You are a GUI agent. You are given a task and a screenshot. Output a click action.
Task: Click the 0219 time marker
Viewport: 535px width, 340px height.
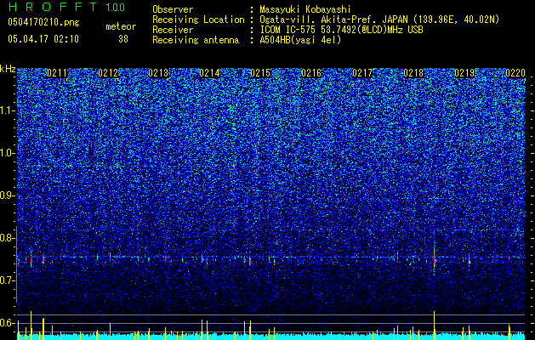coord(464,73)
